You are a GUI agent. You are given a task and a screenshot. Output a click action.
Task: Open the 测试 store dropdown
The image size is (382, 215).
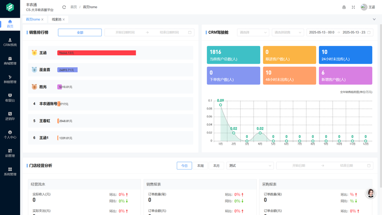tap(250, 165)
